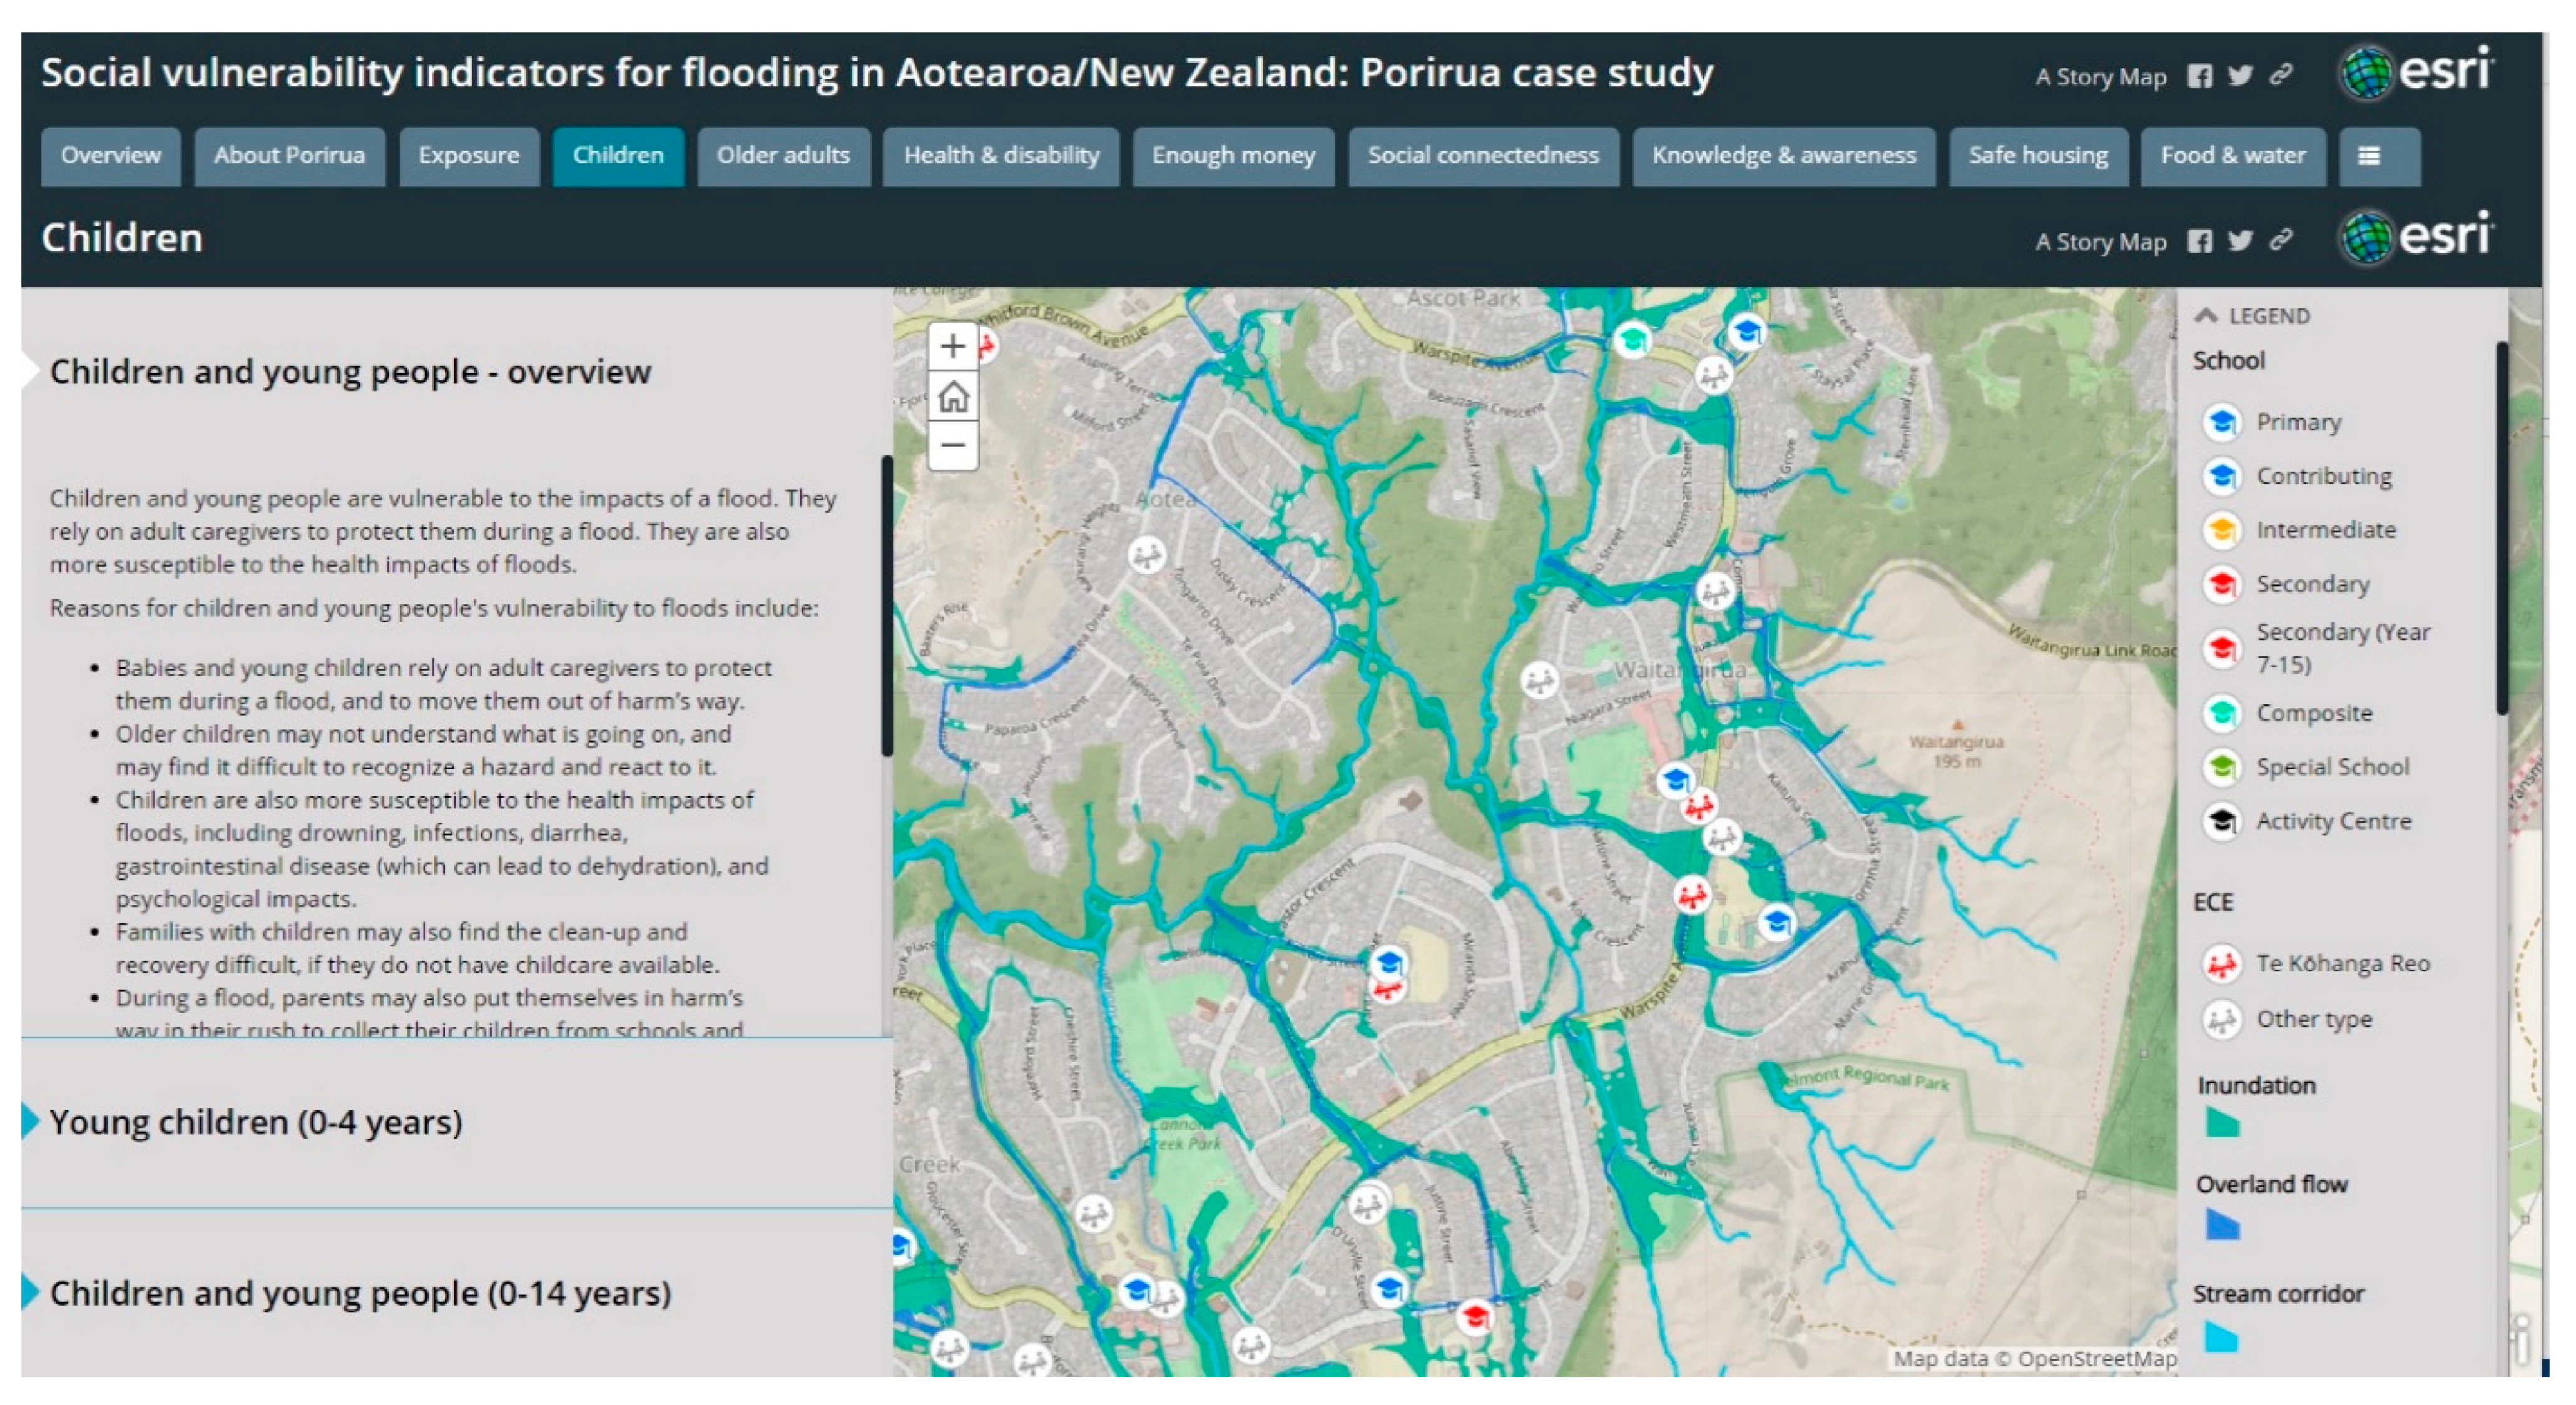Click the map home extent button
This screenshot has height=1405, width=2576.
(x=952, y=397)
